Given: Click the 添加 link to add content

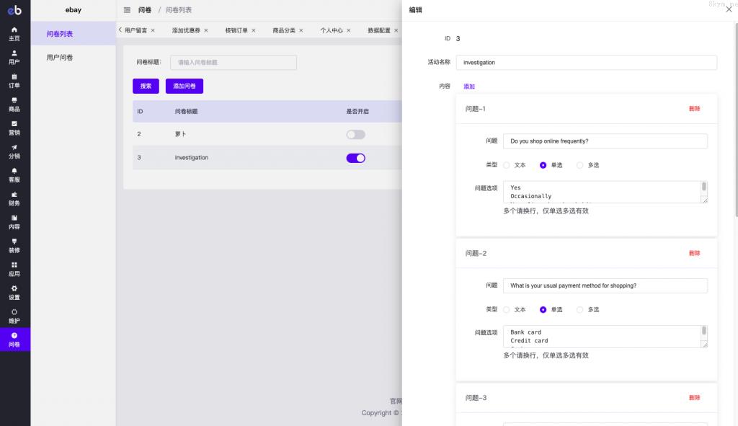Looking at the screenshot, I should pyautogui.click(x=469, y=86).
